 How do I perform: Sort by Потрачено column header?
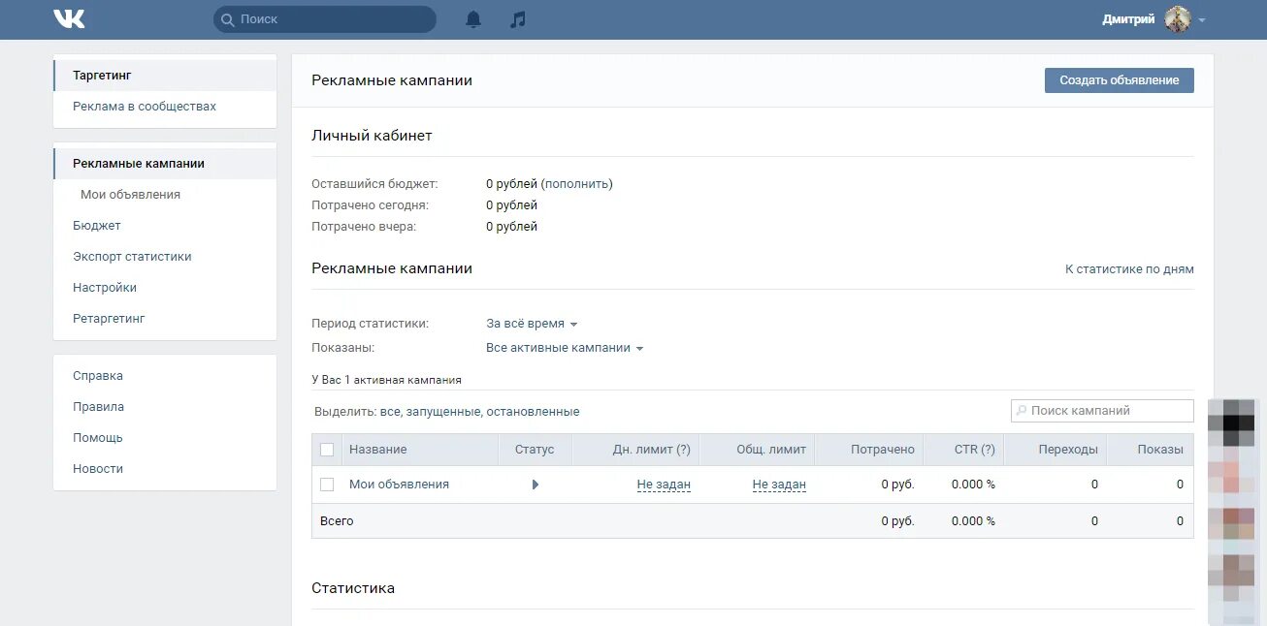(x=883, y=450)
